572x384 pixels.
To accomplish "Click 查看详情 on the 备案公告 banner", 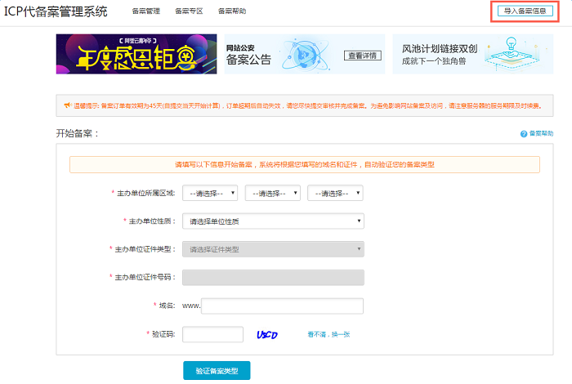I will pyautogui.click(x=362, y=56).
